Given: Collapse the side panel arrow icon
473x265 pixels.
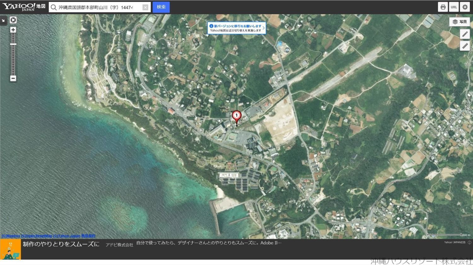Looking at the screenshot, I should (x=3, y=20).
